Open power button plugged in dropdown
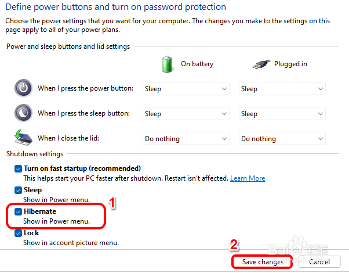This screenshot has width=349, height=273. pos(282,89)
